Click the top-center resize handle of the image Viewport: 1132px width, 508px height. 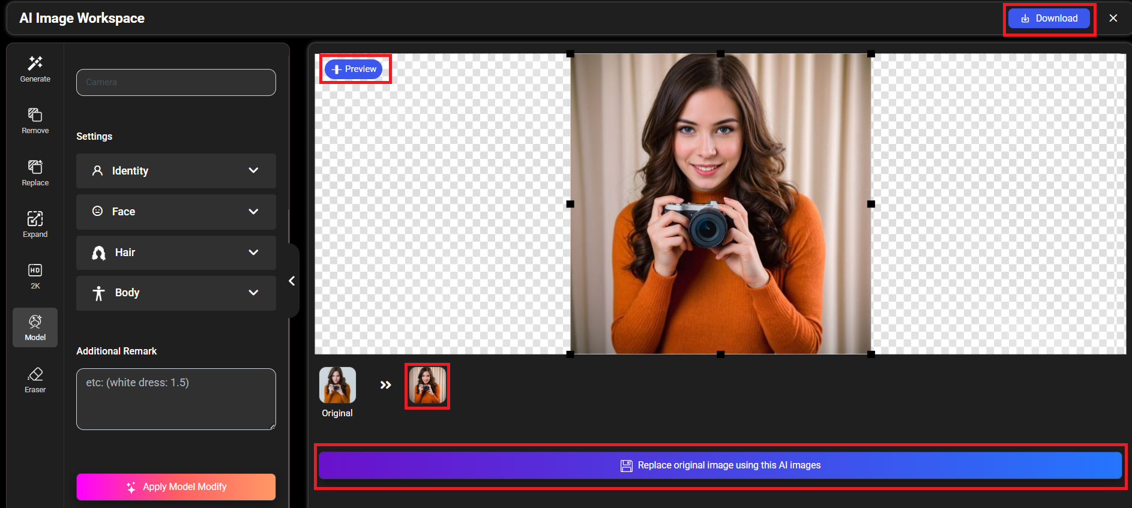[x=720, y=54]
